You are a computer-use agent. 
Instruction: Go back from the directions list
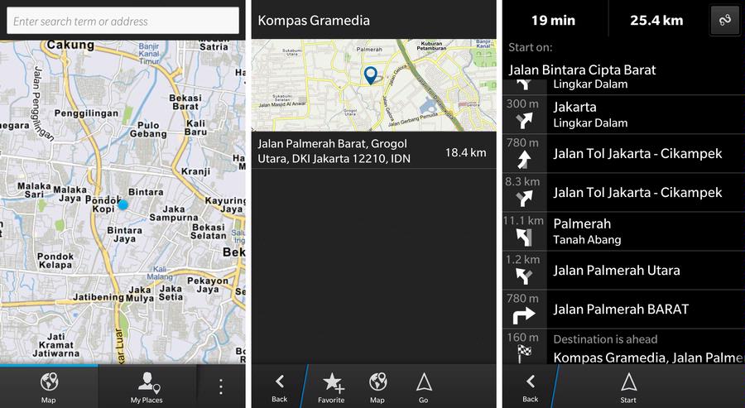click(x=531, y=386)
